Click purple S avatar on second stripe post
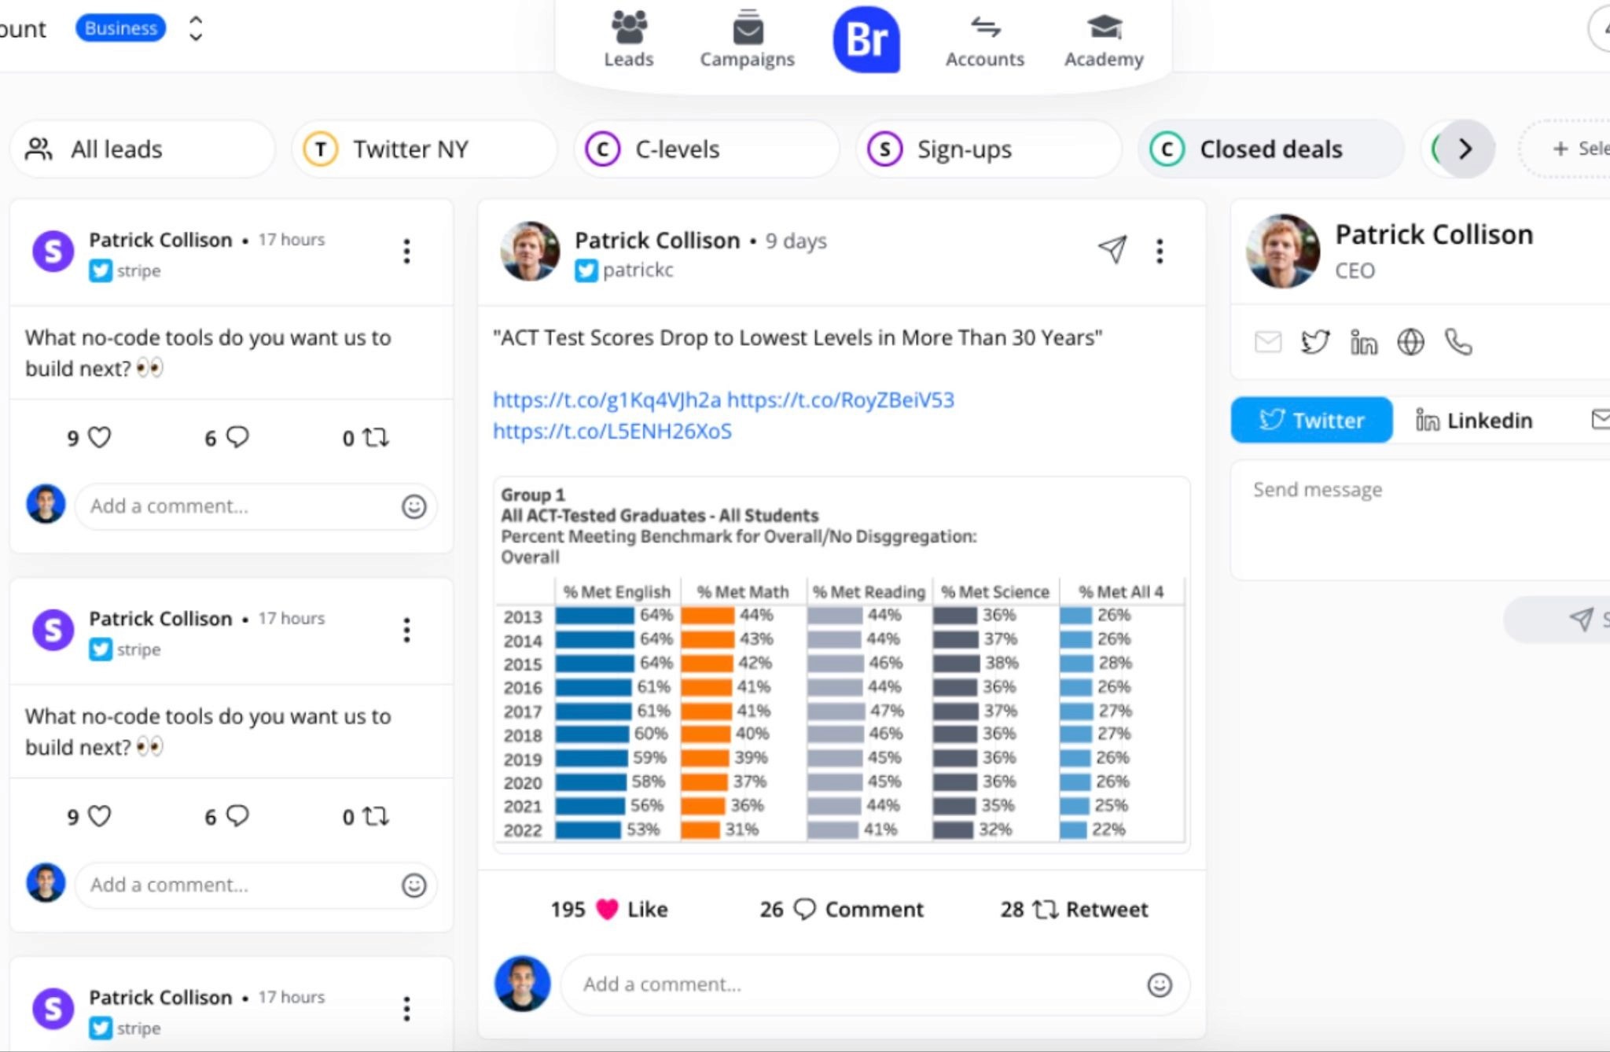The height and width of the screenshot is (1052, 1610). 53,630
